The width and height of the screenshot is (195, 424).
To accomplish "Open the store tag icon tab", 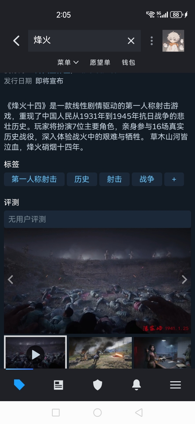I will coord(19,385).
